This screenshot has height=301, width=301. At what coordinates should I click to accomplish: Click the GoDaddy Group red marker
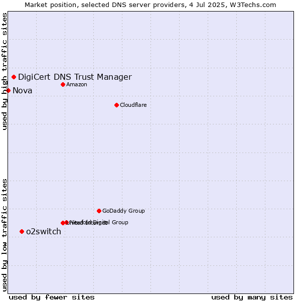click(x=99, y=211)
